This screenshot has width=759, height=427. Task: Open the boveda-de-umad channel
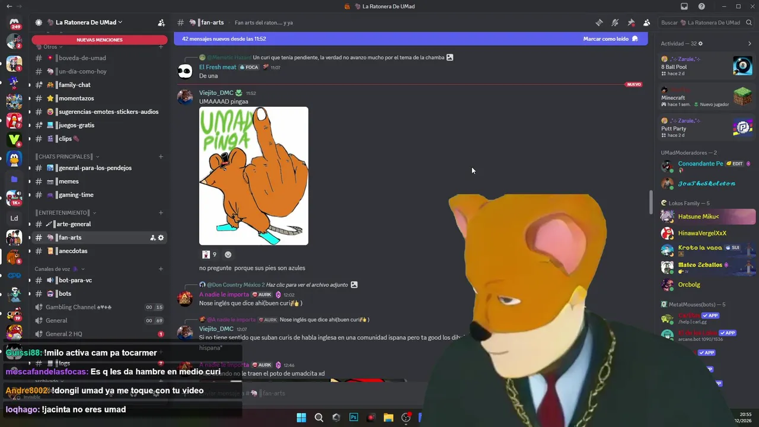[x=100, y=58]
